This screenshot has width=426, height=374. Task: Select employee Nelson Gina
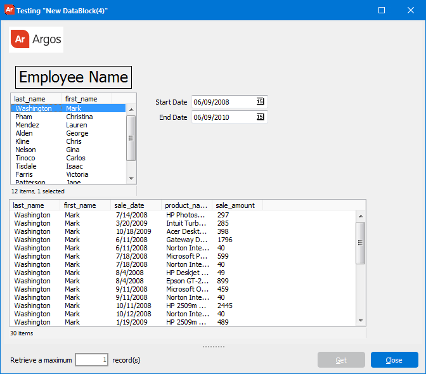coord(68,150)
